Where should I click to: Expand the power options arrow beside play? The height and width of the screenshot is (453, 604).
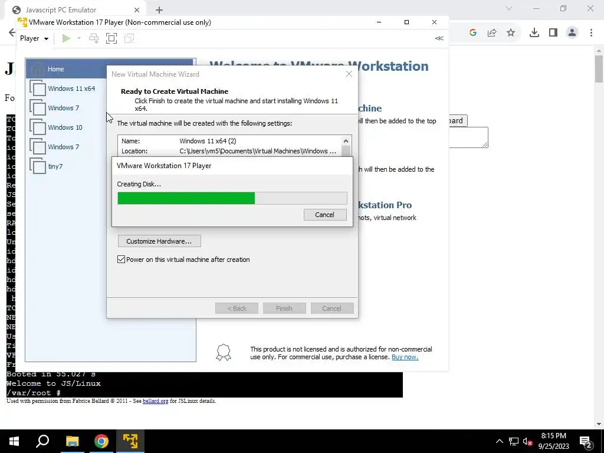pos(79,38)
